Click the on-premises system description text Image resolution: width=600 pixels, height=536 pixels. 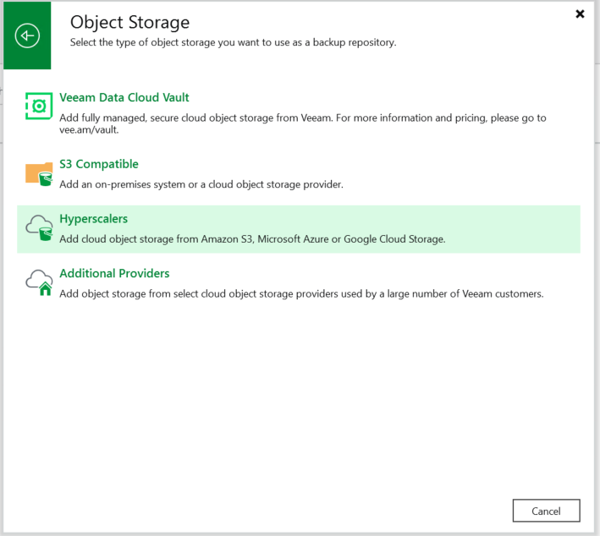201,184
